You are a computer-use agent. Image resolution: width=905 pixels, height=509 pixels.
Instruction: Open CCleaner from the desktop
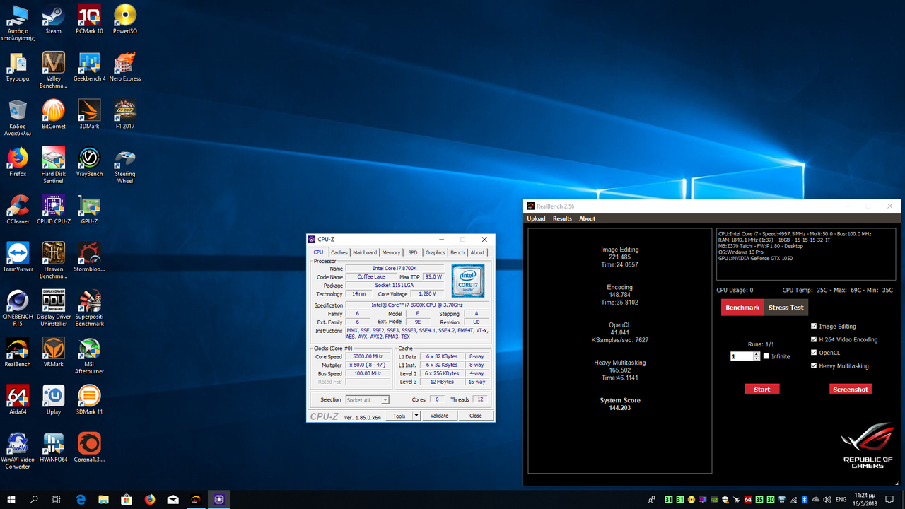(x=18, y=209)
